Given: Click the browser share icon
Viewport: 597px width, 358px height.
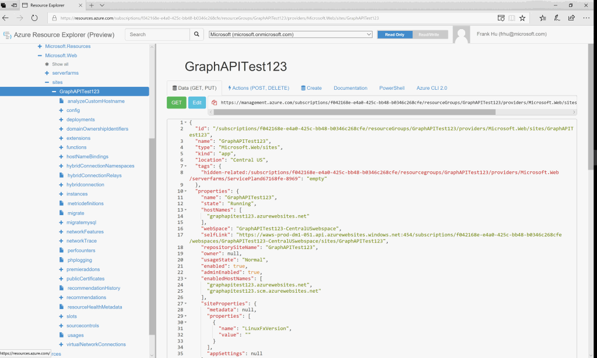Looking at the screenshot, I should coord(571,18).
